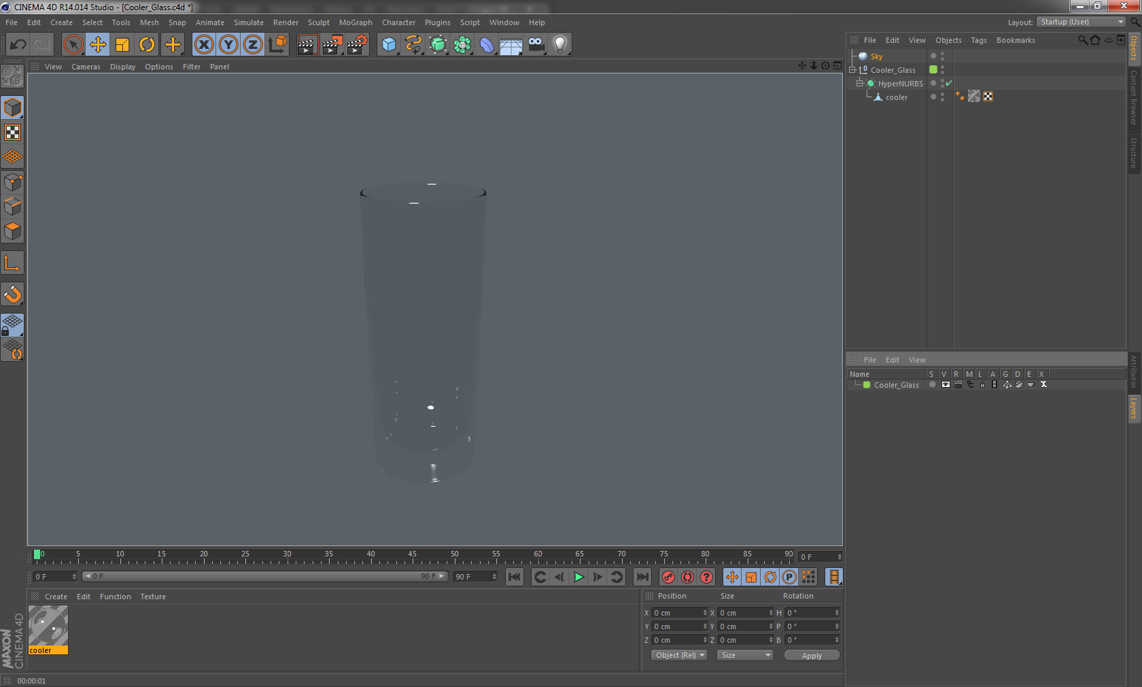Toggle Z axis lock

point(253,45)
